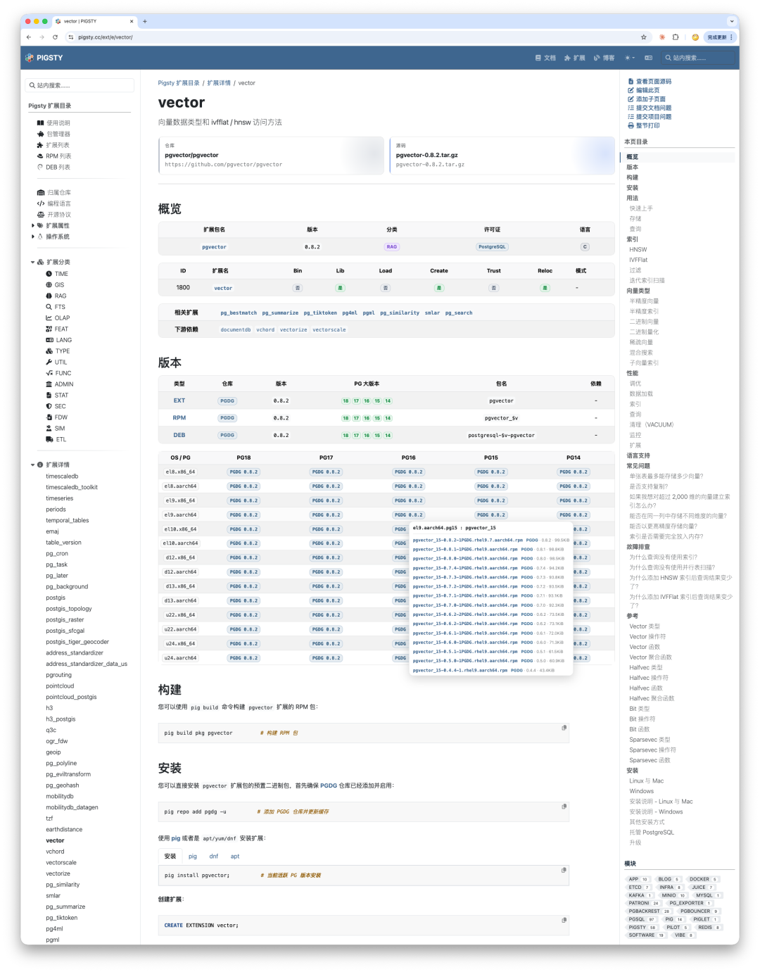This screenshot has height=972, width=760.
Task: Expand the 操作系统 sidebar section
Action: click(33, 236)
